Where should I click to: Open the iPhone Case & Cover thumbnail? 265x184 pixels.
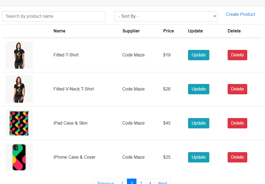[19, 157]
